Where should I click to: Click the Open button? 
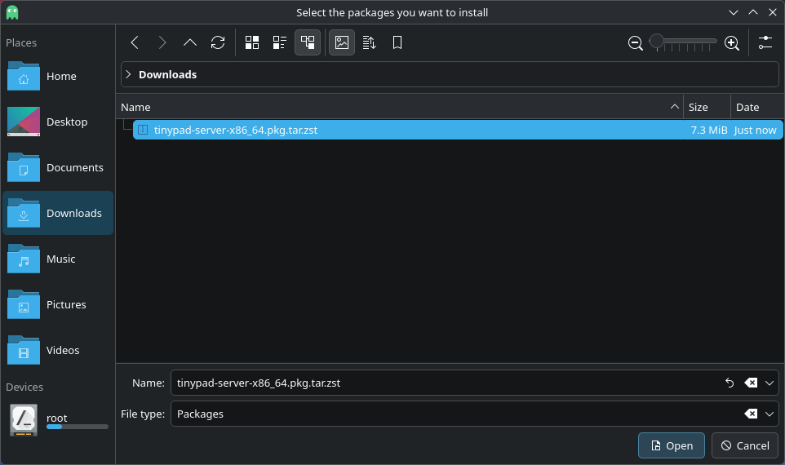[x=672, y=445]
